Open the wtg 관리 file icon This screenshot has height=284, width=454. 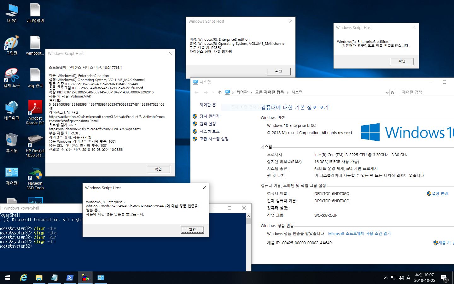[35, 78]
